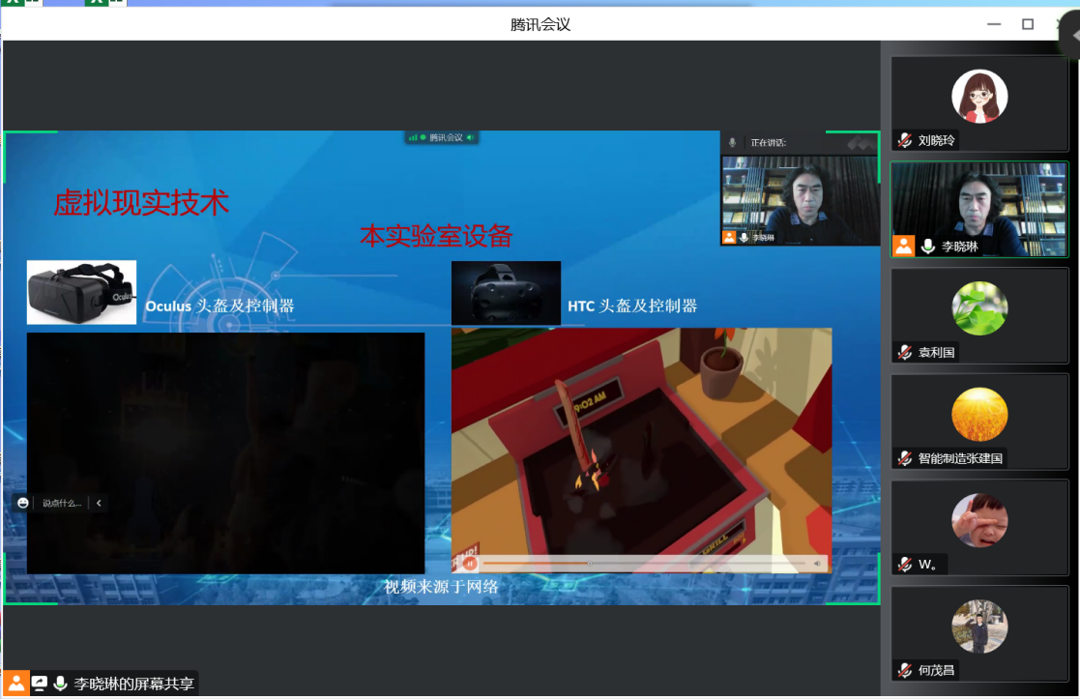1080x699 pixels.
Task: Click the HTC 头盔及控制器 caption
Action: 632,306
